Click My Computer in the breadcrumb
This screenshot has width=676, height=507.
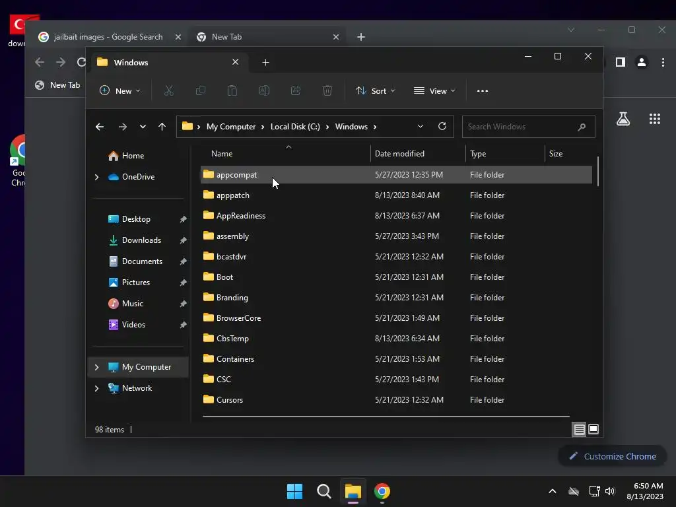click(231, 127)
